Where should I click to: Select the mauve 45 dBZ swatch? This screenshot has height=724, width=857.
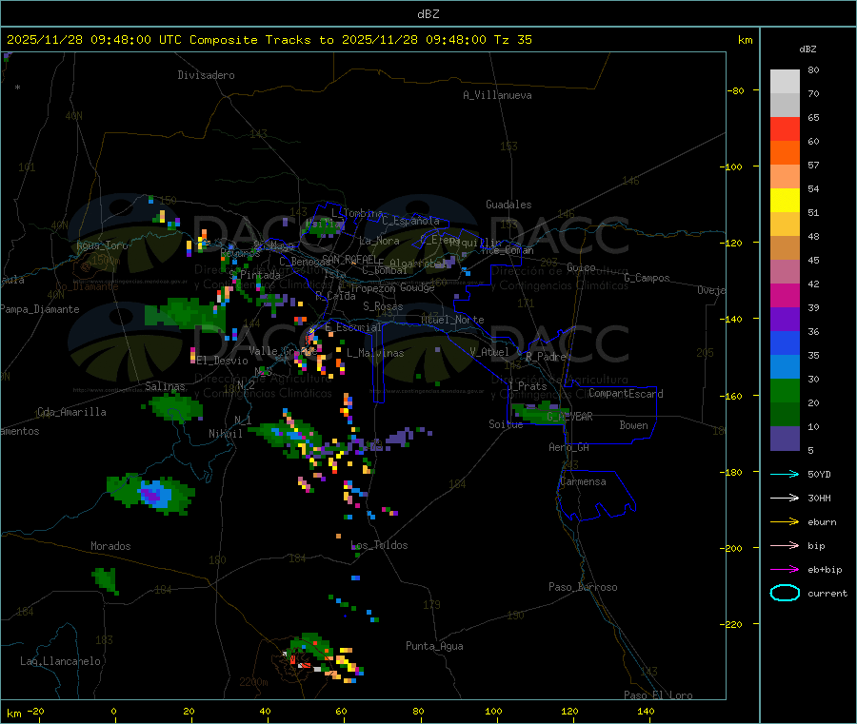785,271
